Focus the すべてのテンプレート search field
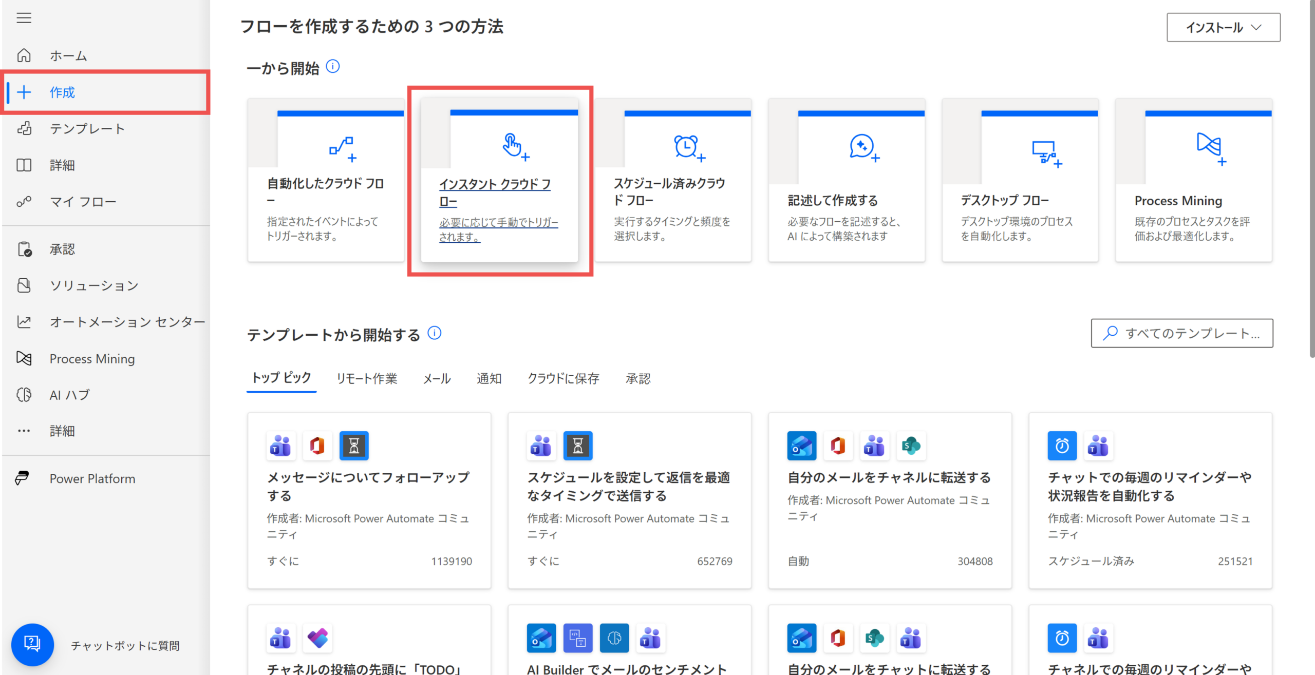The width and height of the screenshot is (1315, 675). pos(1182,333)
